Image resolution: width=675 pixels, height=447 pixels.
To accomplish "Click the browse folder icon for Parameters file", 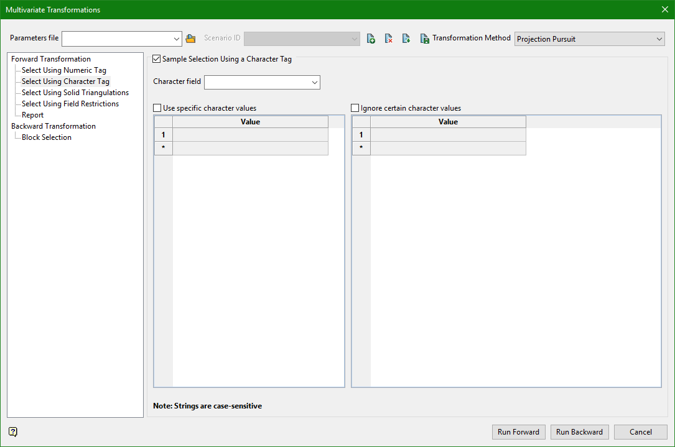I will (x=191, y=39).
